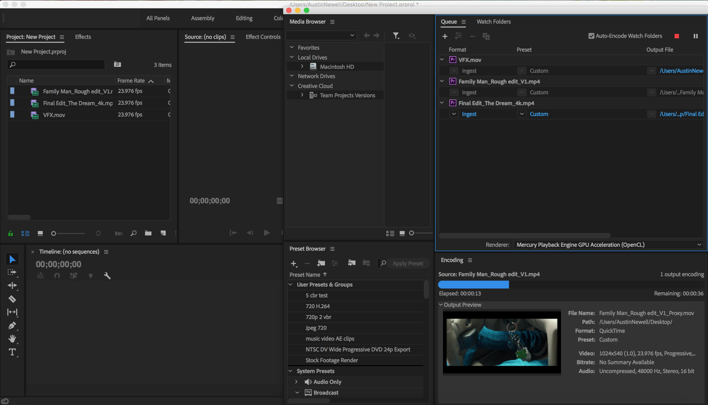Toggle the label box of VFX.mov

pos(12,114)
